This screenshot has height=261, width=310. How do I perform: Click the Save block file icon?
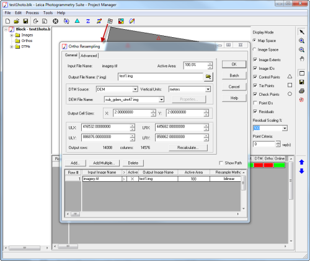click(25, 21)
